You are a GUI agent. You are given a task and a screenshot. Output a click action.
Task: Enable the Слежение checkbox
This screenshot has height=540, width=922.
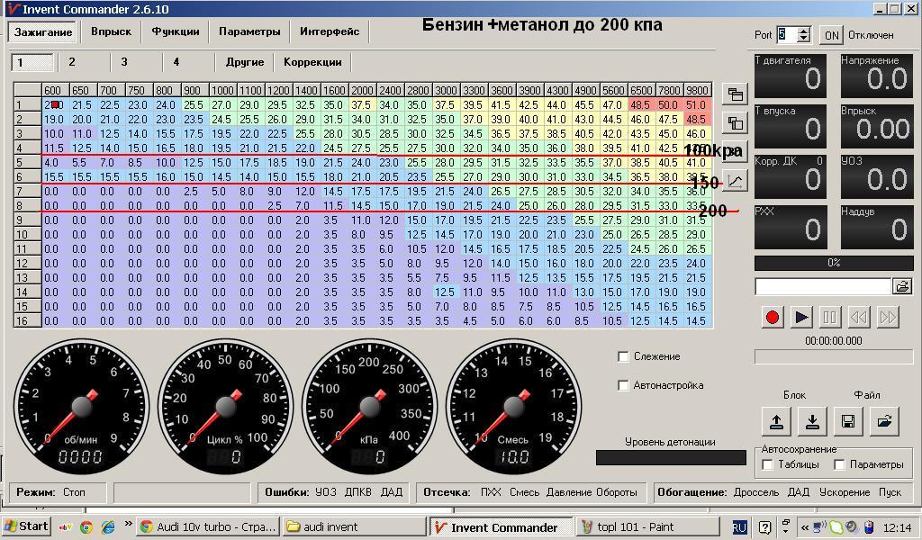(623, 356)
